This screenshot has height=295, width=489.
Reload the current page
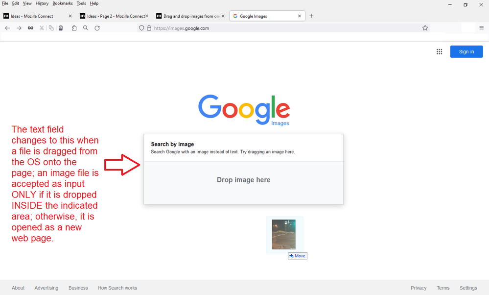97,28
